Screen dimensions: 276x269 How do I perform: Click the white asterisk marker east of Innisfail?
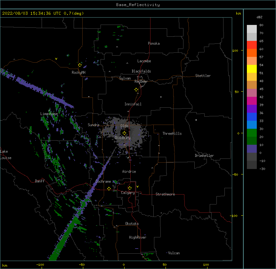(x=161, y=97)
